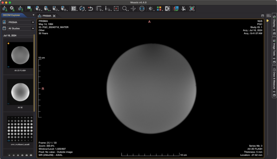Click the Import DICOM from disk icon
Viewport: 277px width, 159px height.
(x=4, y=8)
